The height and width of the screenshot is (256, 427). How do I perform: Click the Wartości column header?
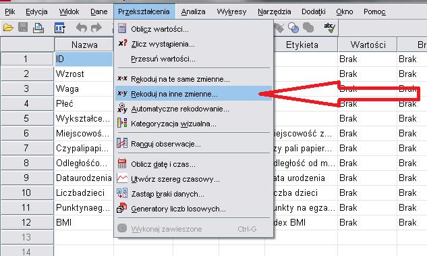point(368,45)
